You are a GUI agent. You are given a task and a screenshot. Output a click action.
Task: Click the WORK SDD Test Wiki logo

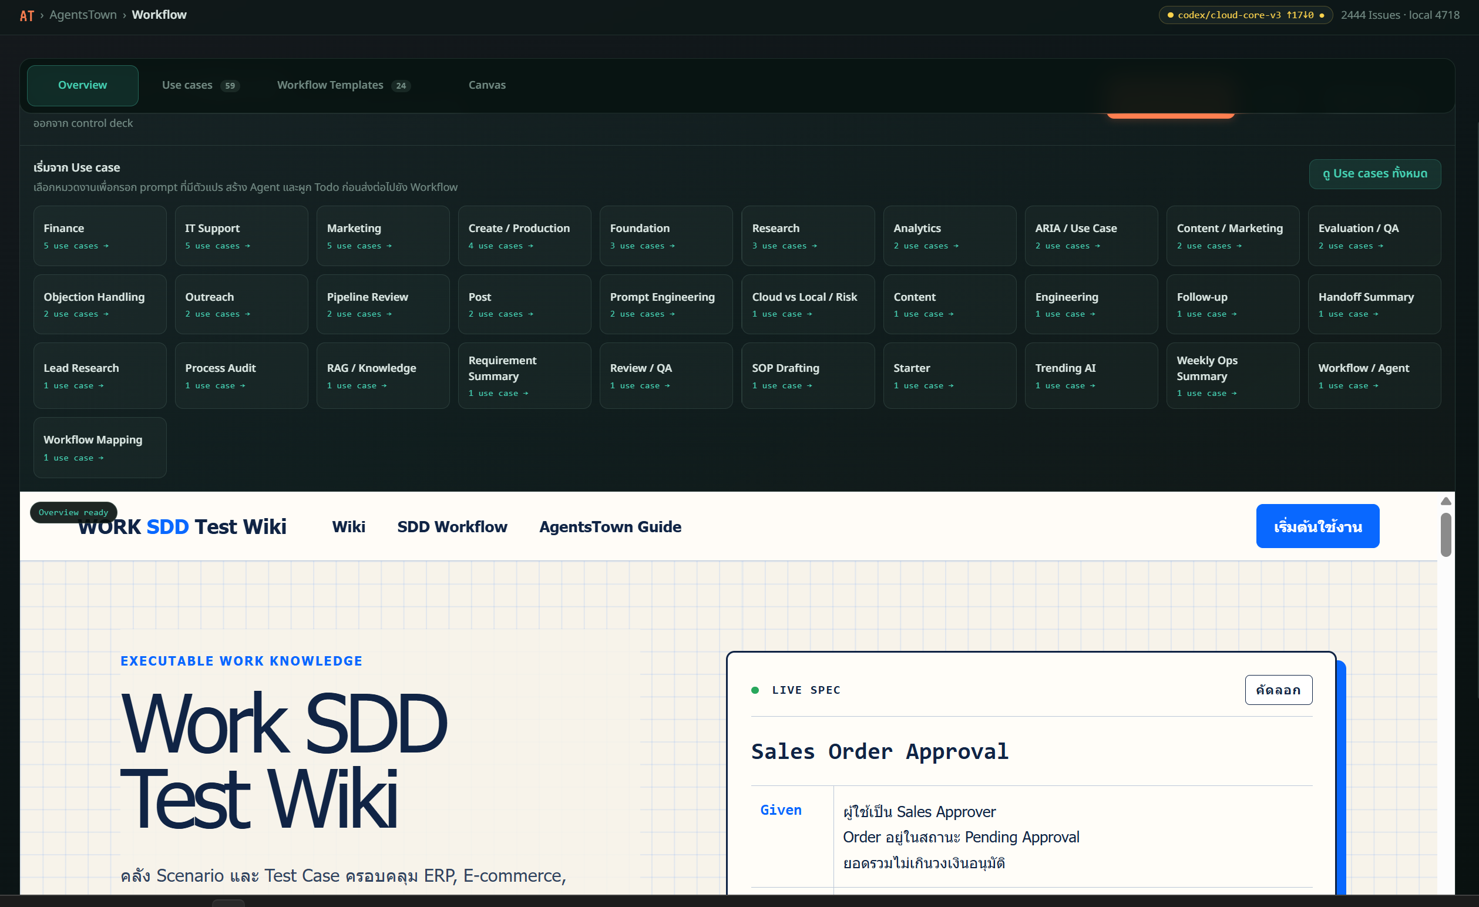pos(183,527)
